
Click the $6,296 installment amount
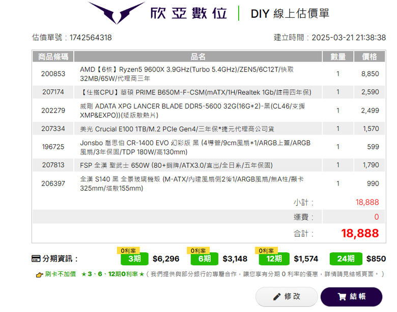pyautogui.click(x=166, y=259)
